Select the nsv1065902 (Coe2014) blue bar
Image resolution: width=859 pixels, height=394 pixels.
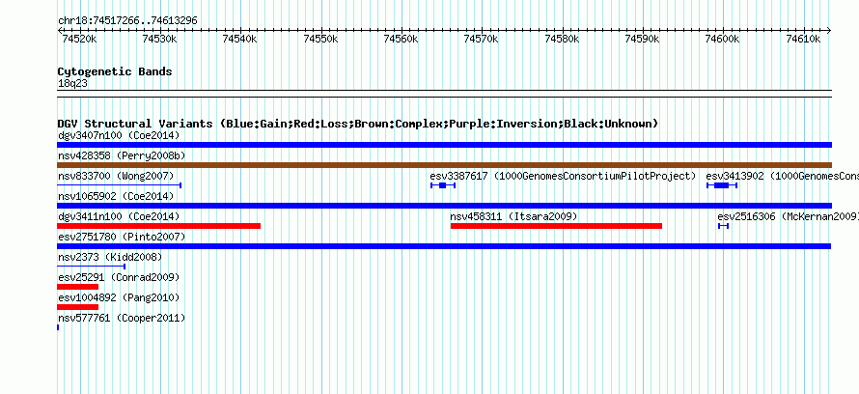(x=444, y=206)
